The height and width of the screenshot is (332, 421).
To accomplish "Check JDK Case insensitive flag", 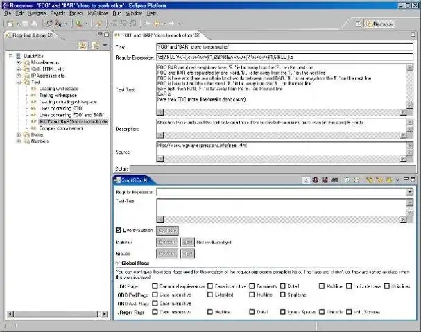I will click(x=210, y=286).
